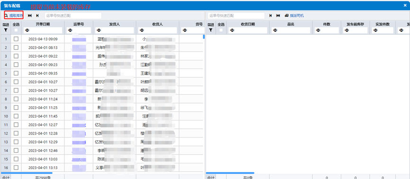Viewport: 410px width, 179px height.
Task: Click 品名 column header
Action: (x=291, y=24)
